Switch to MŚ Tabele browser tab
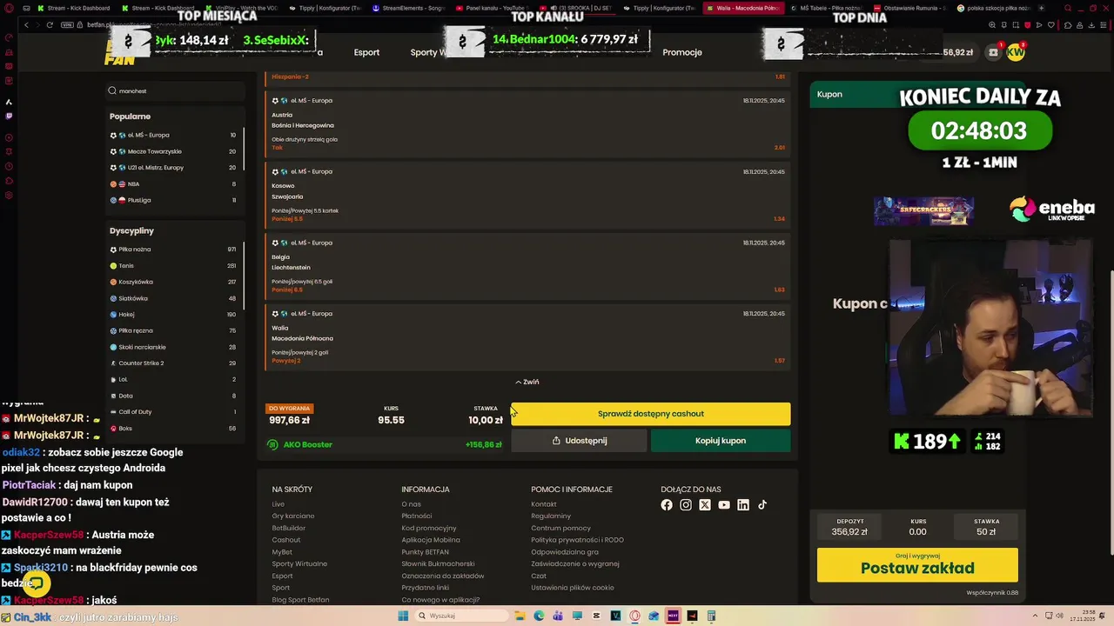 pyautogui.click(x=827, y=8)
